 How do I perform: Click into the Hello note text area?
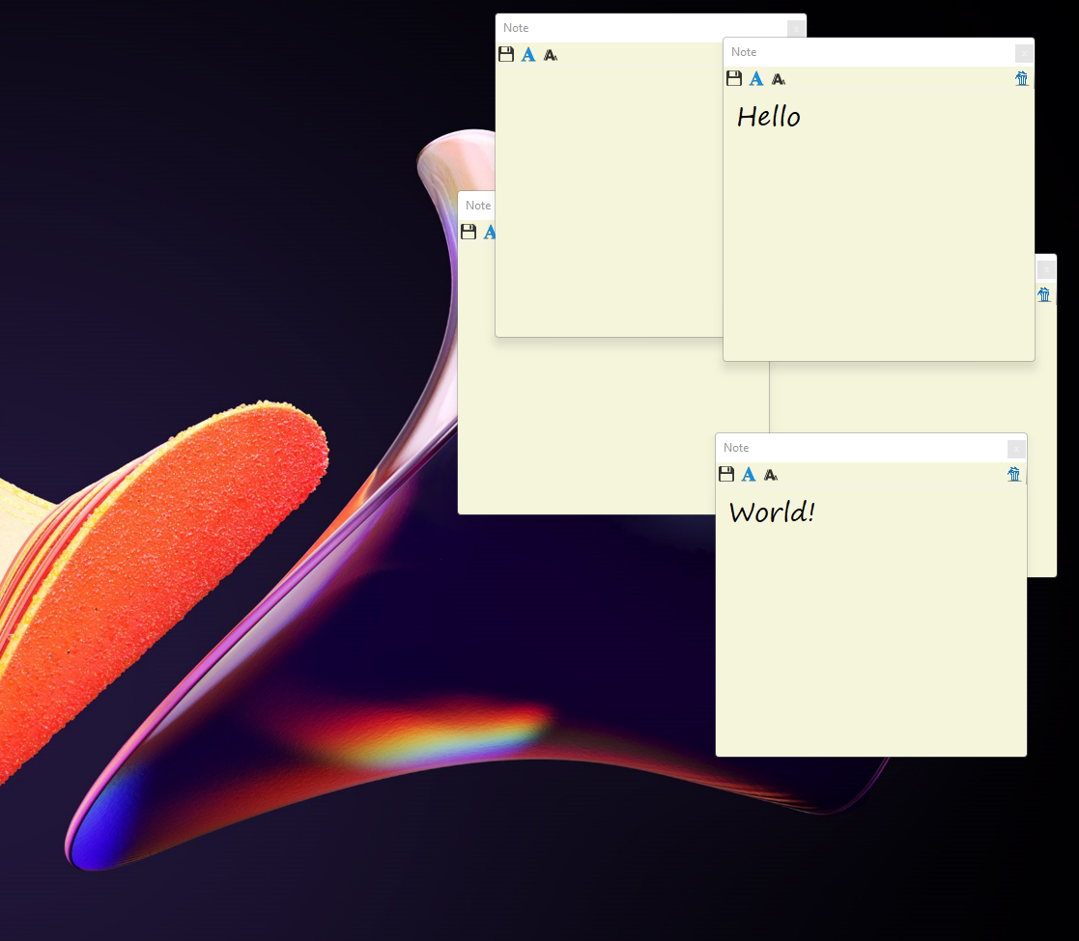pos(879,225)
